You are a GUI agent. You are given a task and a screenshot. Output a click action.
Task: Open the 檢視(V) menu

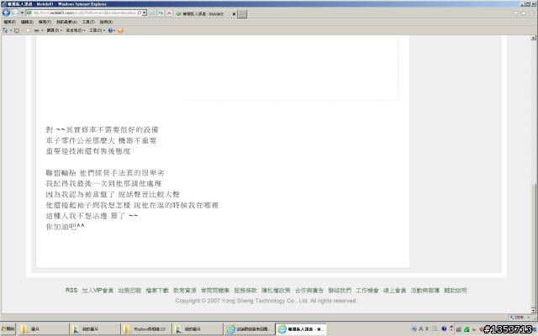(x=45, y=22)
